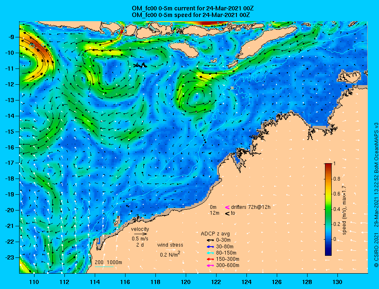Click the colorbar tick label '0.8'
This screenshot has height=289, width=379.
click(337, 179)
